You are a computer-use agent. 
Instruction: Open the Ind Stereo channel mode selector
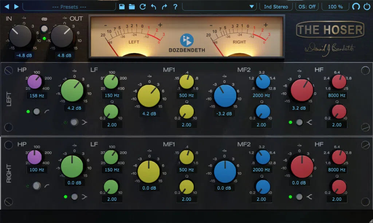click(276, 6)
